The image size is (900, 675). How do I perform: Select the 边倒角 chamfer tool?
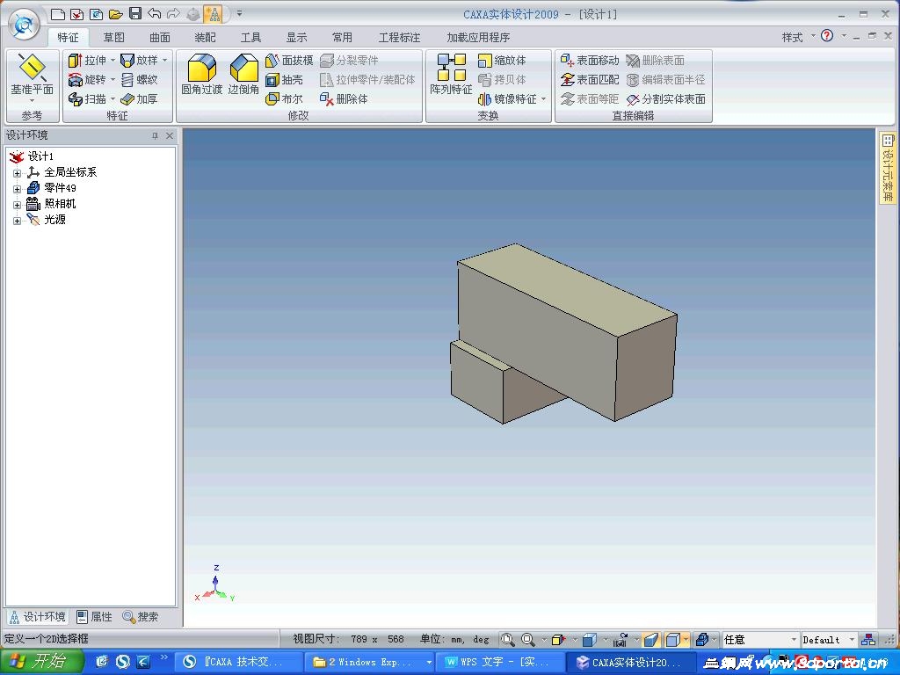click(243, 76)
